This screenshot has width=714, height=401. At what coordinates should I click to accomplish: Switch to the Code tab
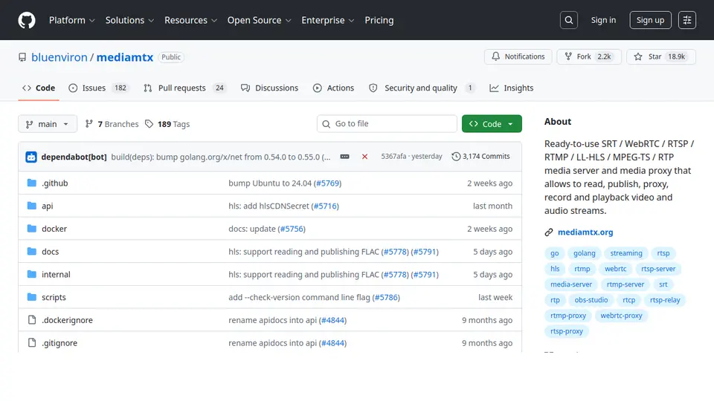tap(39, 88)
